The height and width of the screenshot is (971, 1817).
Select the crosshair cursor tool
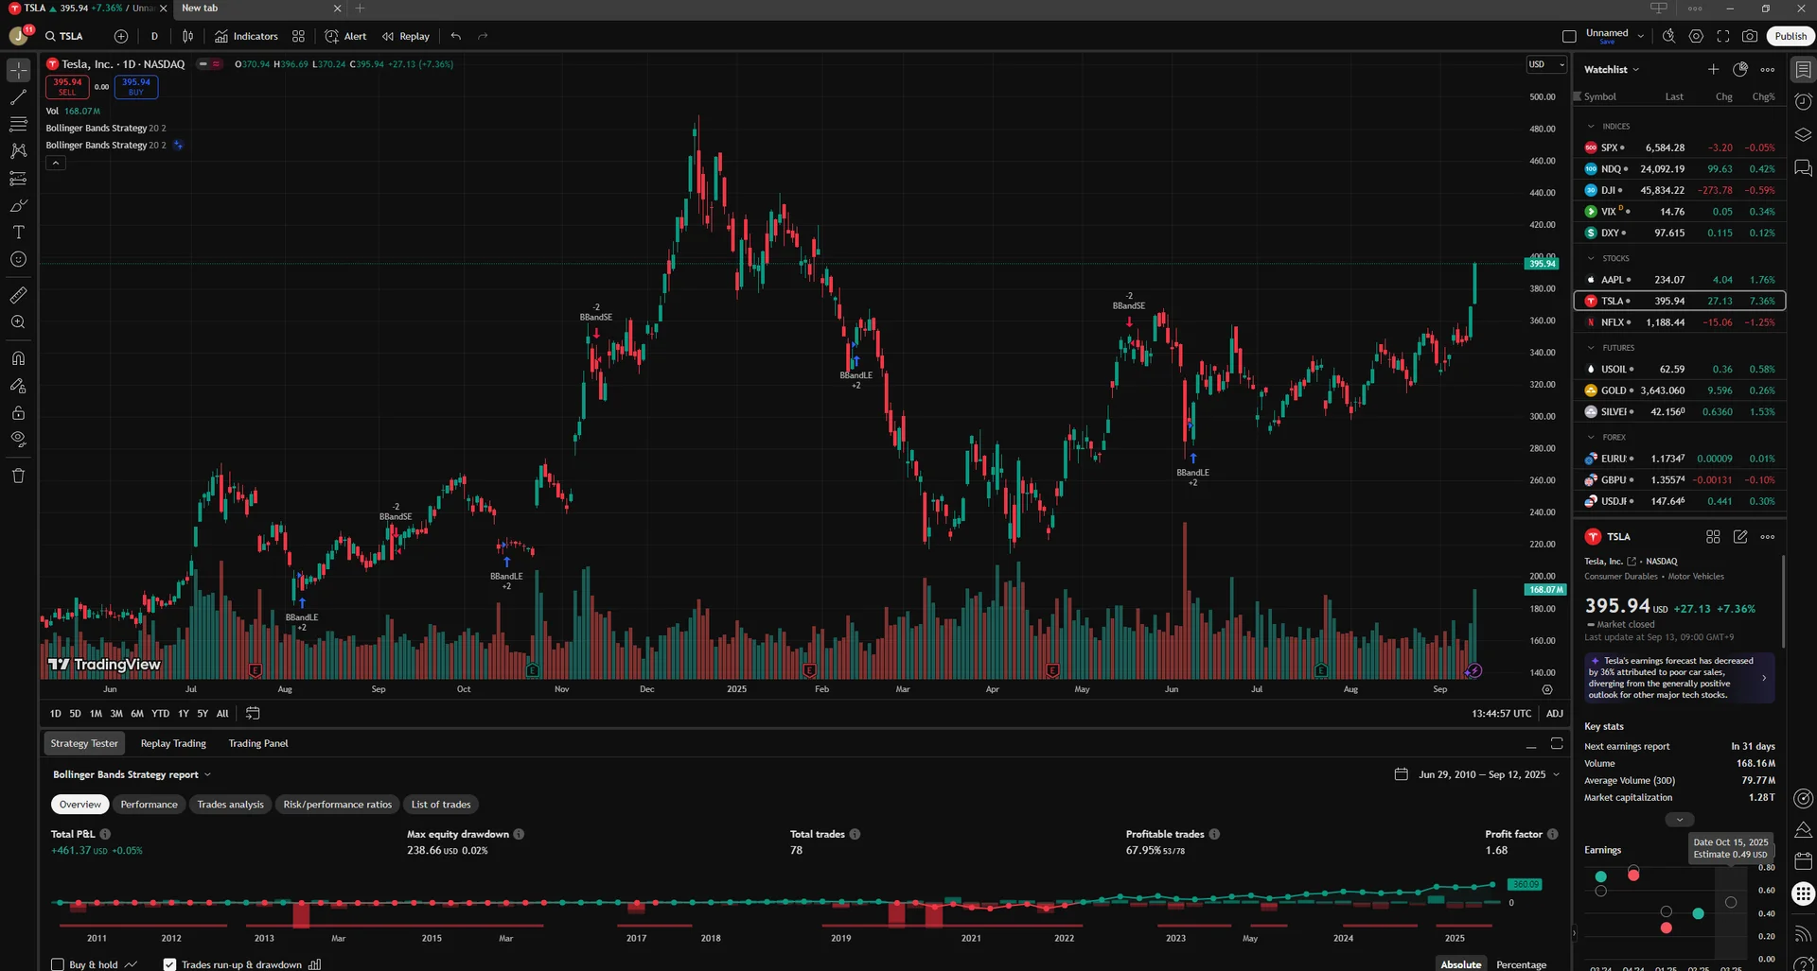point(18,70)
